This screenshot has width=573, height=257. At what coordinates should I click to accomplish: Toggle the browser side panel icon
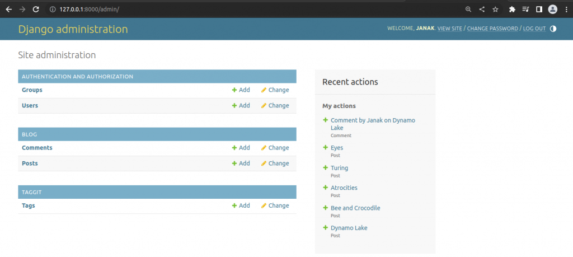click(x=539, y=10)
